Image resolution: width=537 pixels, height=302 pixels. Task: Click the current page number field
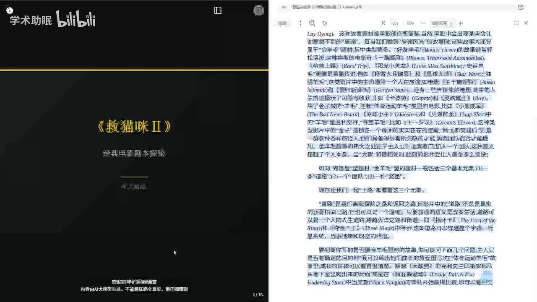[395, 23]
